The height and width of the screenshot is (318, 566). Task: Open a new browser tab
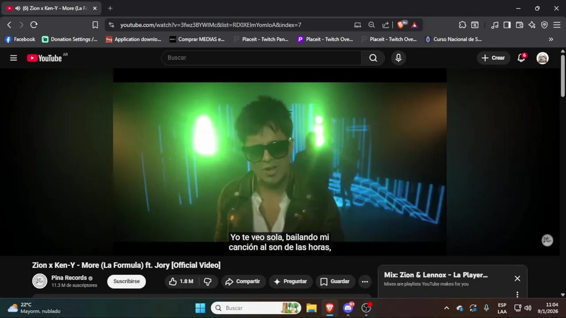click(110, 8)
